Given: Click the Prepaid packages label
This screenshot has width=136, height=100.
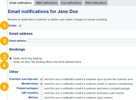Looking at the screenshot, I should (x=27, y=88).
